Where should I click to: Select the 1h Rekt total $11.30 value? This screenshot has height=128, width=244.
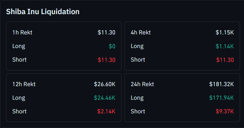coord(106,33)
